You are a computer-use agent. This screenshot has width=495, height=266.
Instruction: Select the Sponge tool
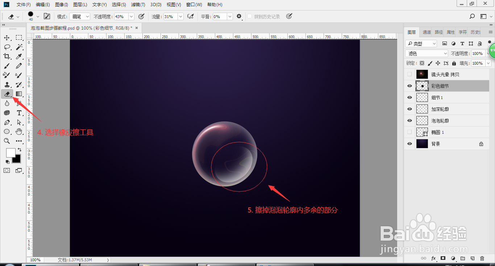7,113
